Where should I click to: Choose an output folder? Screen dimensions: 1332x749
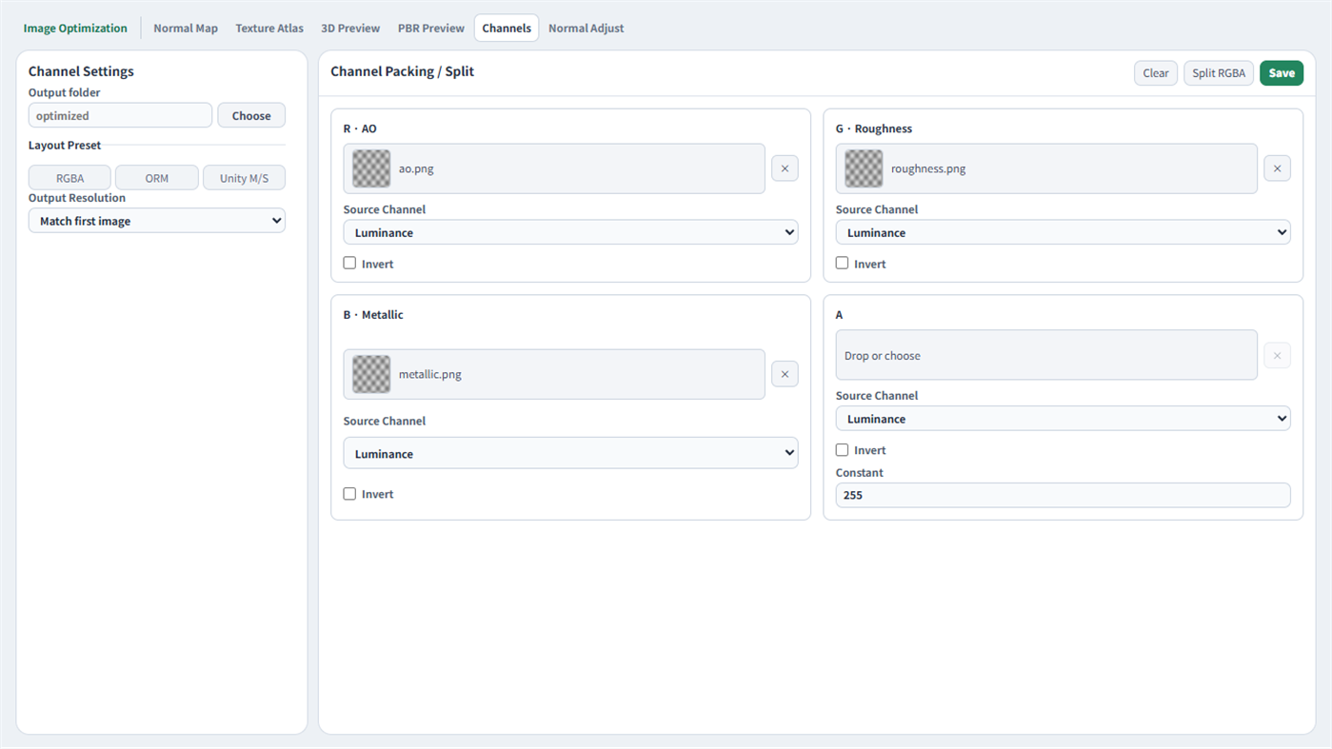[251, 115]
